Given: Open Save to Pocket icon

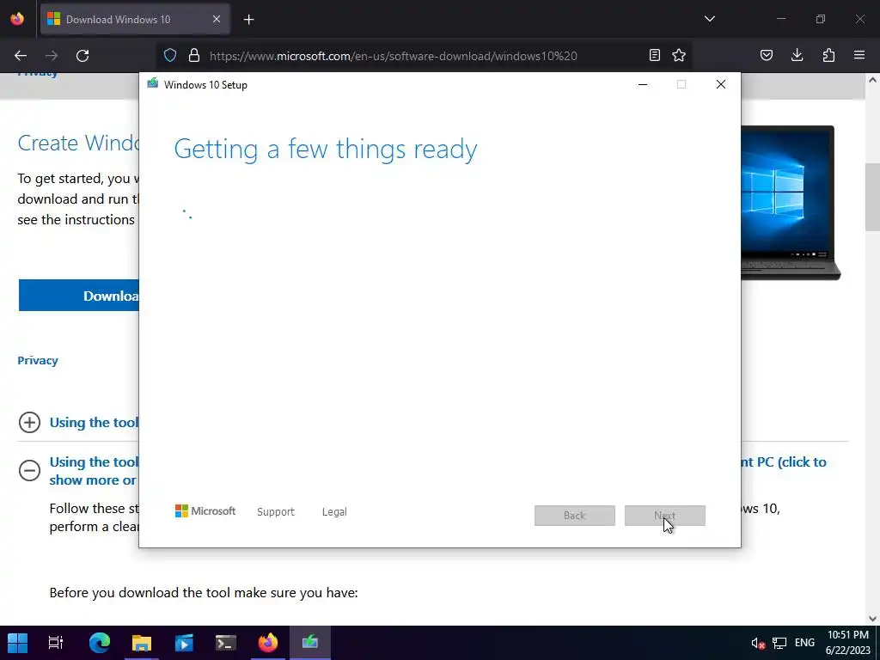Looking at the screenshot, I should pyautogui.click(x=767, y=55).
